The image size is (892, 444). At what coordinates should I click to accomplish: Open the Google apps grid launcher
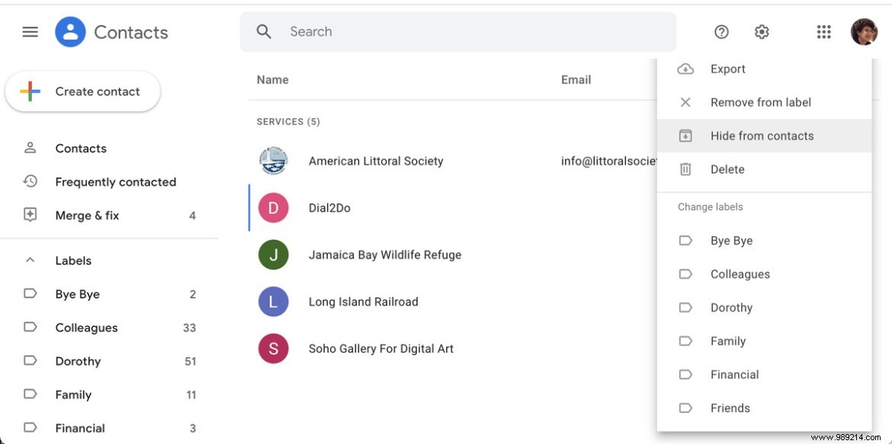click(823, 31)
